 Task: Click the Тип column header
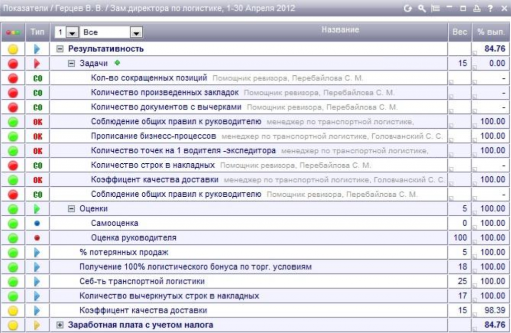click(x=37, y=31)
